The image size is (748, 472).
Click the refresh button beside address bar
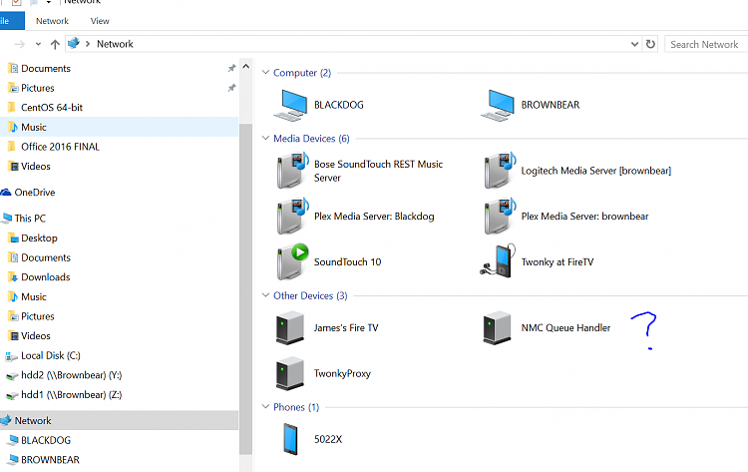click(650, 44)
